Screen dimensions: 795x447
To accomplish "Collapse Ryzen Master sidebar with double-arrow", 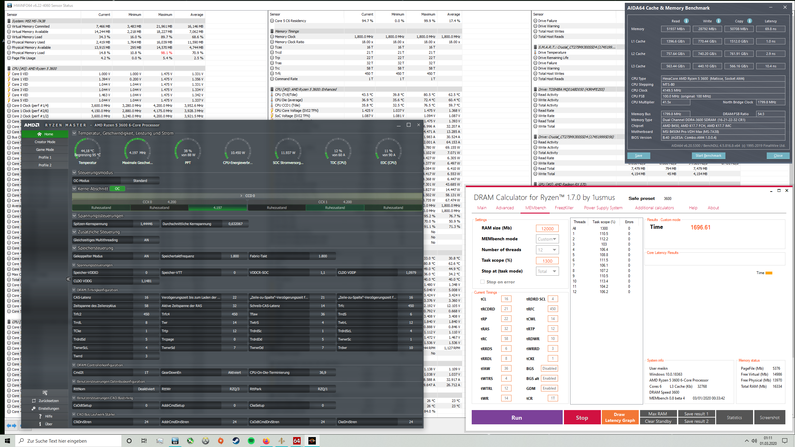I will coord(68,279).
